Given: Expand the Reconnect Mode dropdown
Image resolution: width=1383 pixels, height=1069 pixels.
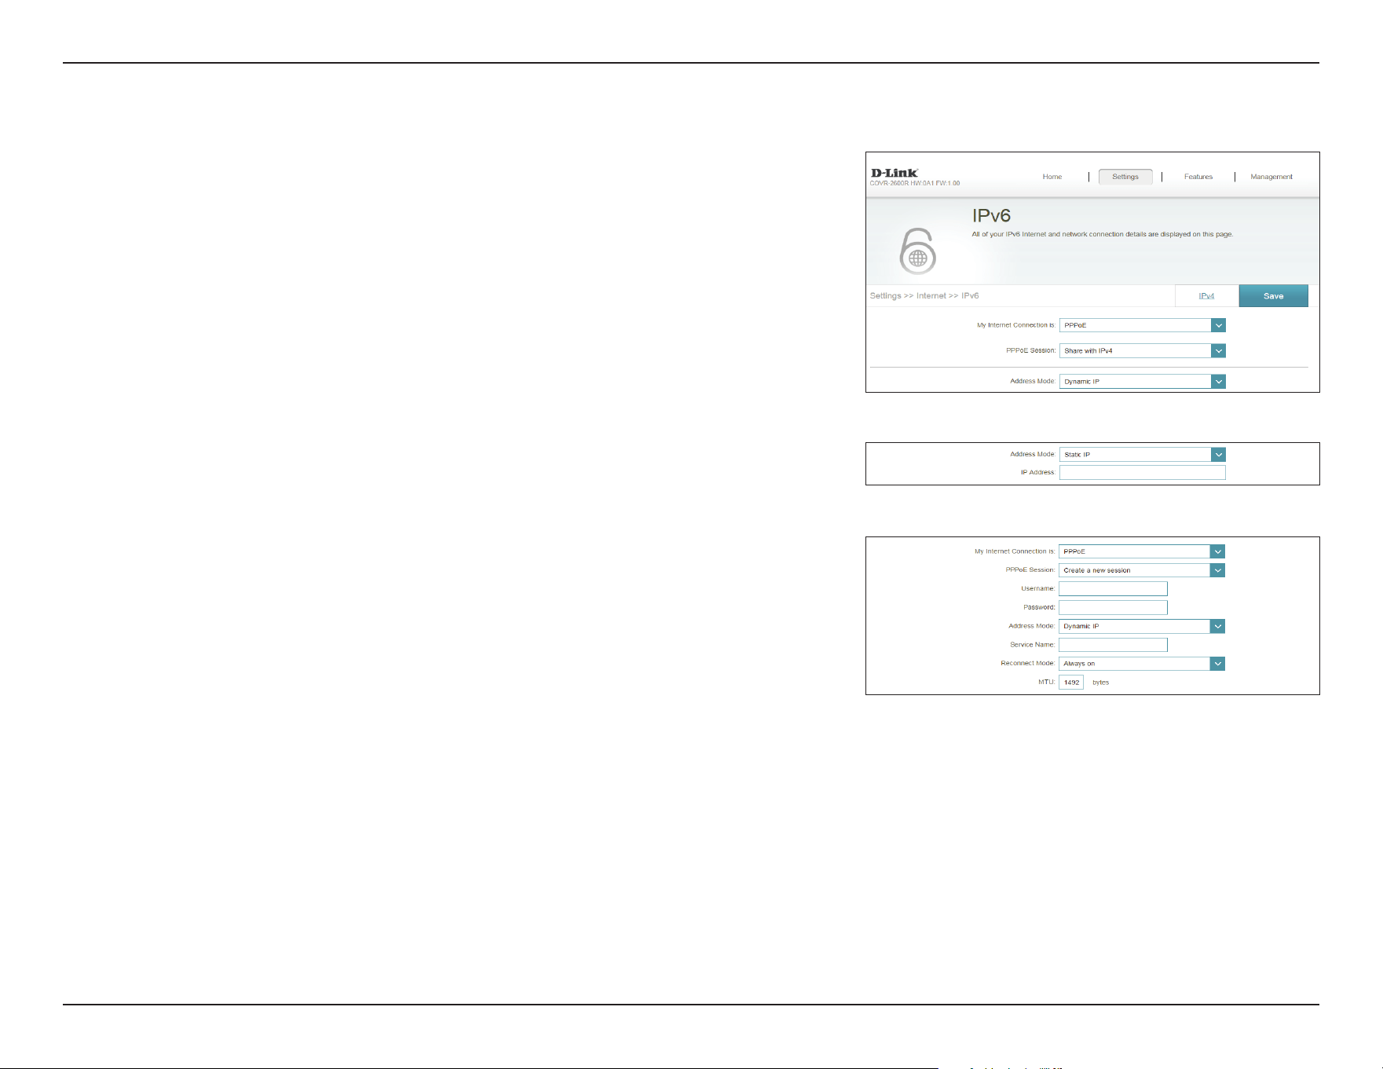Looking at the screenshot, I should pos(1141,664).
